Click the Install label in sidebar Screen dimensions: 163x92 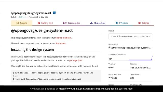[x=111, y=31]
